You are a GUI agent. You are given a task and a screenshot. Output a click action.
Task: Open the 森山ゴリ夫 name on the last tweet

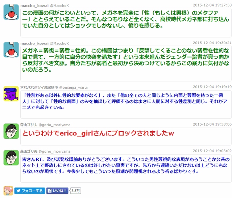(x=29, y=151)
